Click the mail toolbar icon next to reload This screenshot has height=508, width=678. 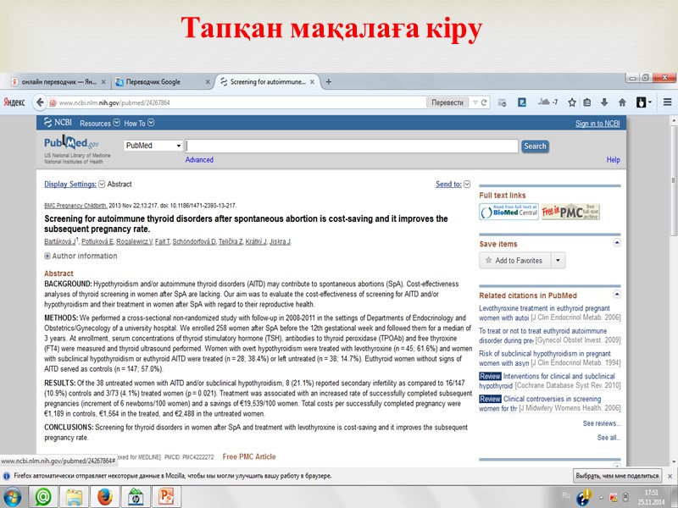click(502, 102)
